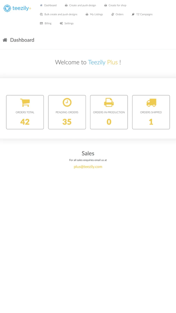This screenshot has width=176, height=313.
Task: Click the Pending Orders count 35
Action: [x=67, y=122]
